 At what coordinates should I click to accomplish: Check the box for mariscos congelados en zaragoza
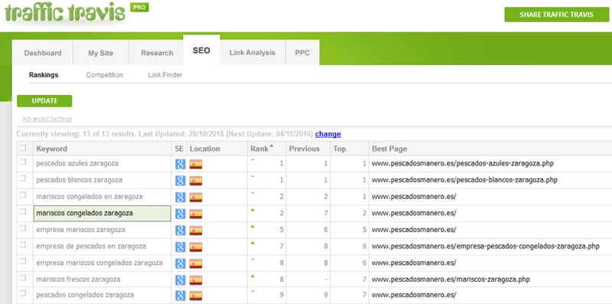23,194
